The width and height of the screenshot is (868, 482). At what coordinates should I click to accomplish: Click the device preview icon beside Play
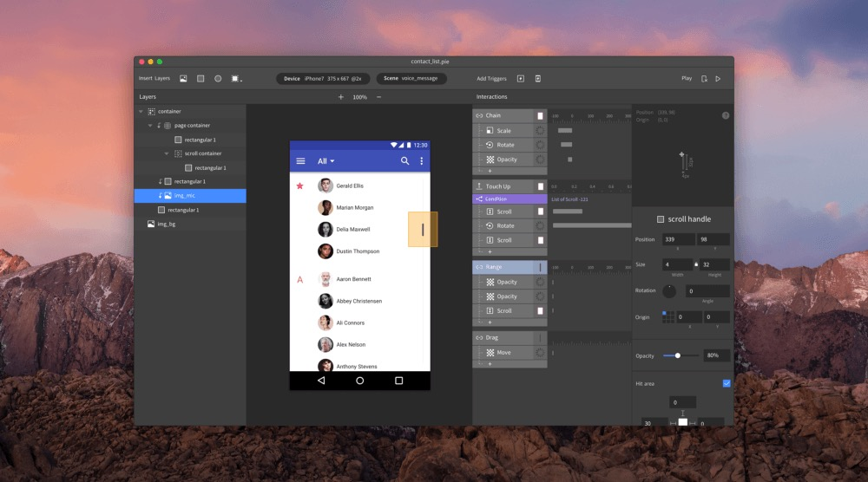pos(704,79)
